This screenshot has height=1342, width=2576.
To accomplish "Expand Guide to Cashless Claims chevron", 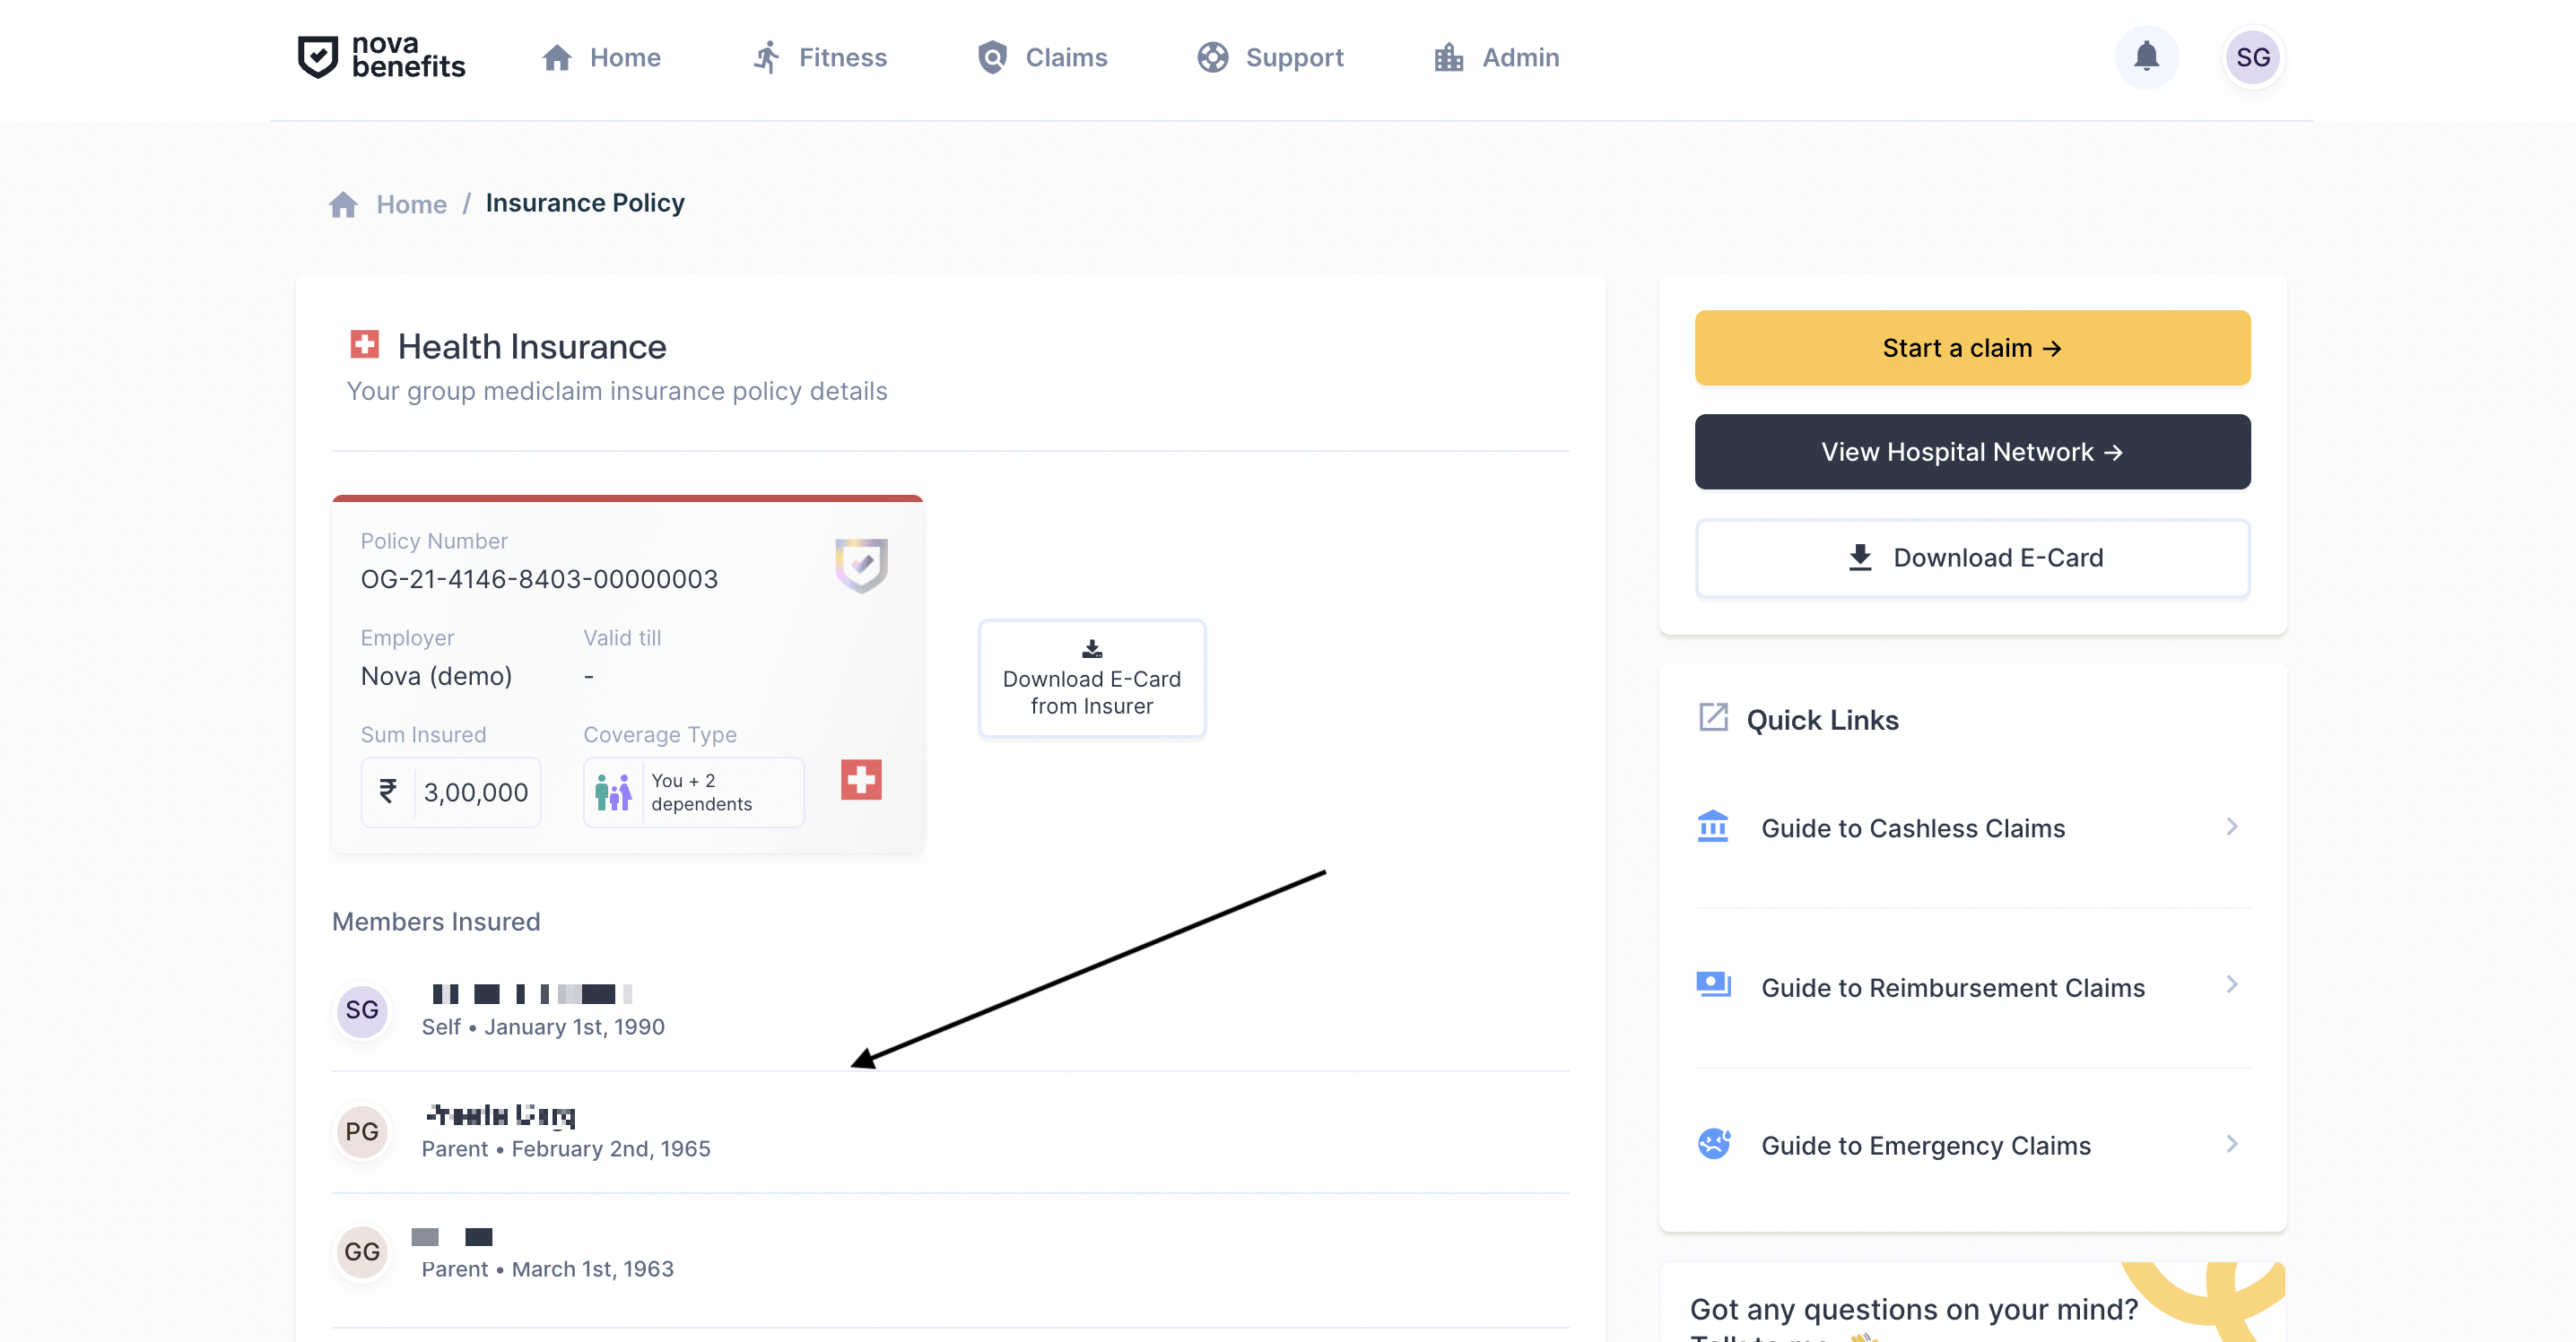I will (2232, 827).
